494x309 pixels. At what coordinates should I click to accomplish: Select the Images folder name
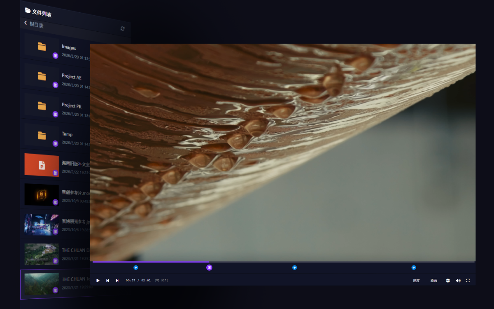[69, 47]
